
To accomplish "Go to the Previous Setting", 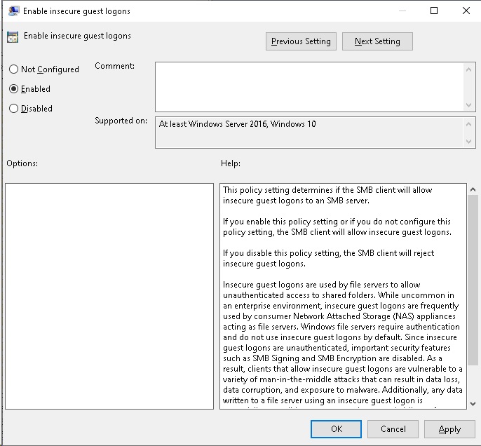I will 301,41.
